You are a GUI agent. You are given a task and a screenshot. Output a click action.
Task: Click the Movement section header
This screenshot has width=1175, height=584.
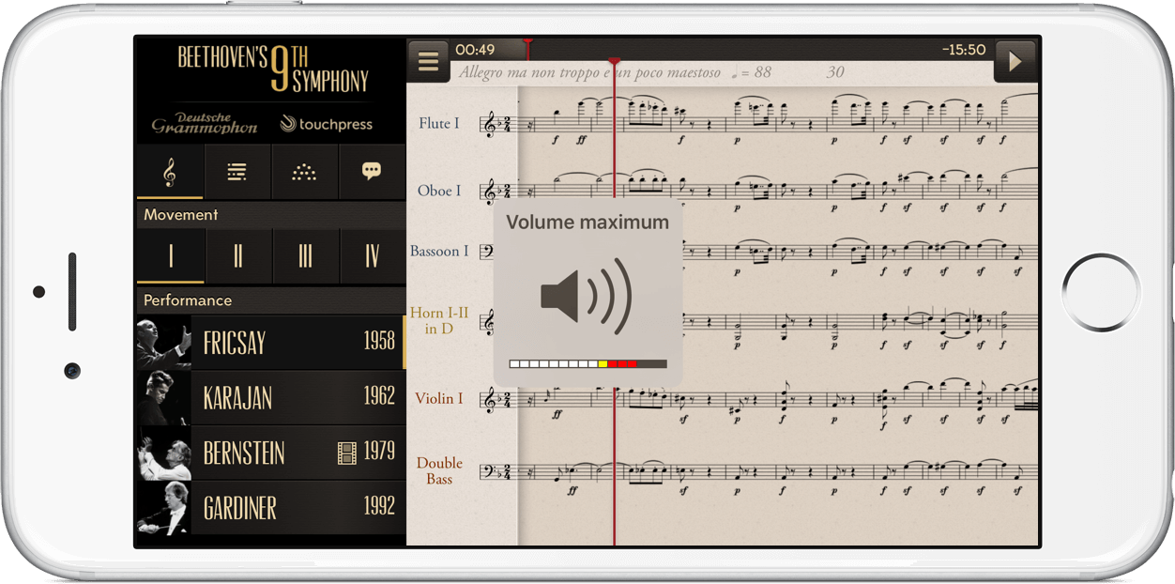[x=271, y=214]
